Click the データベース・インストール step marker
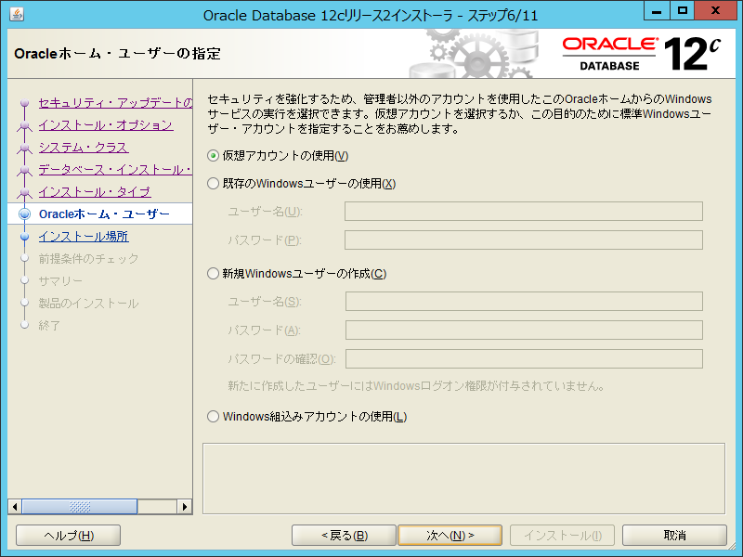This screenshot has height=557, width=743. (x=25, y=171)
